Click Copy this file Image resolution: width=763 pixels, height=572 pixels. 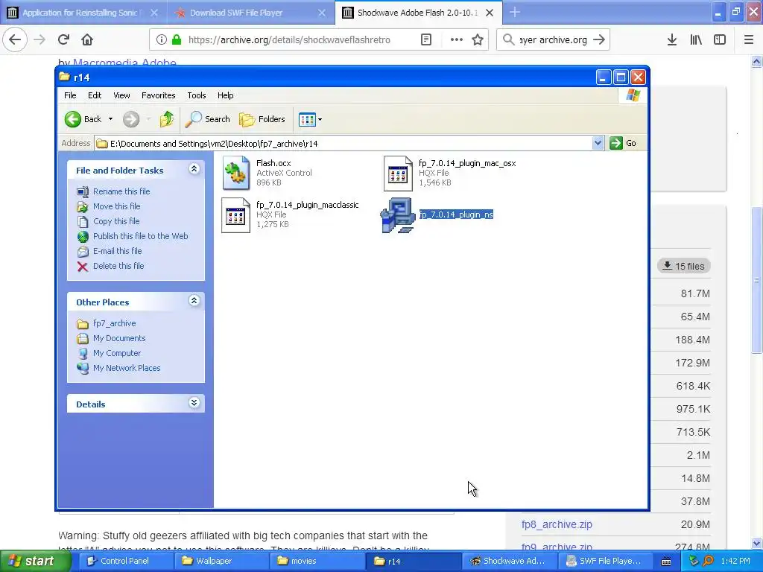coord(116,221)
